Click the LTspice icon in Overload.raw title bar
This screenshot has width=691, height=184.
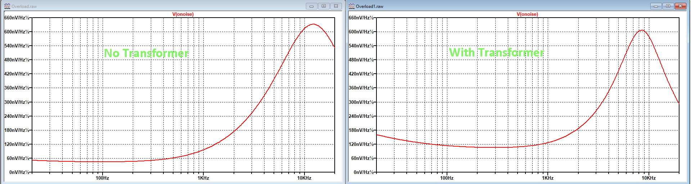click(7, 6)
